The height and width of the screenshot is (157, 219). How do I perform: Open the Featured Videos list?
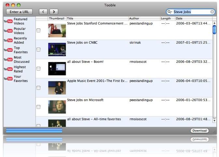[21, 21]
